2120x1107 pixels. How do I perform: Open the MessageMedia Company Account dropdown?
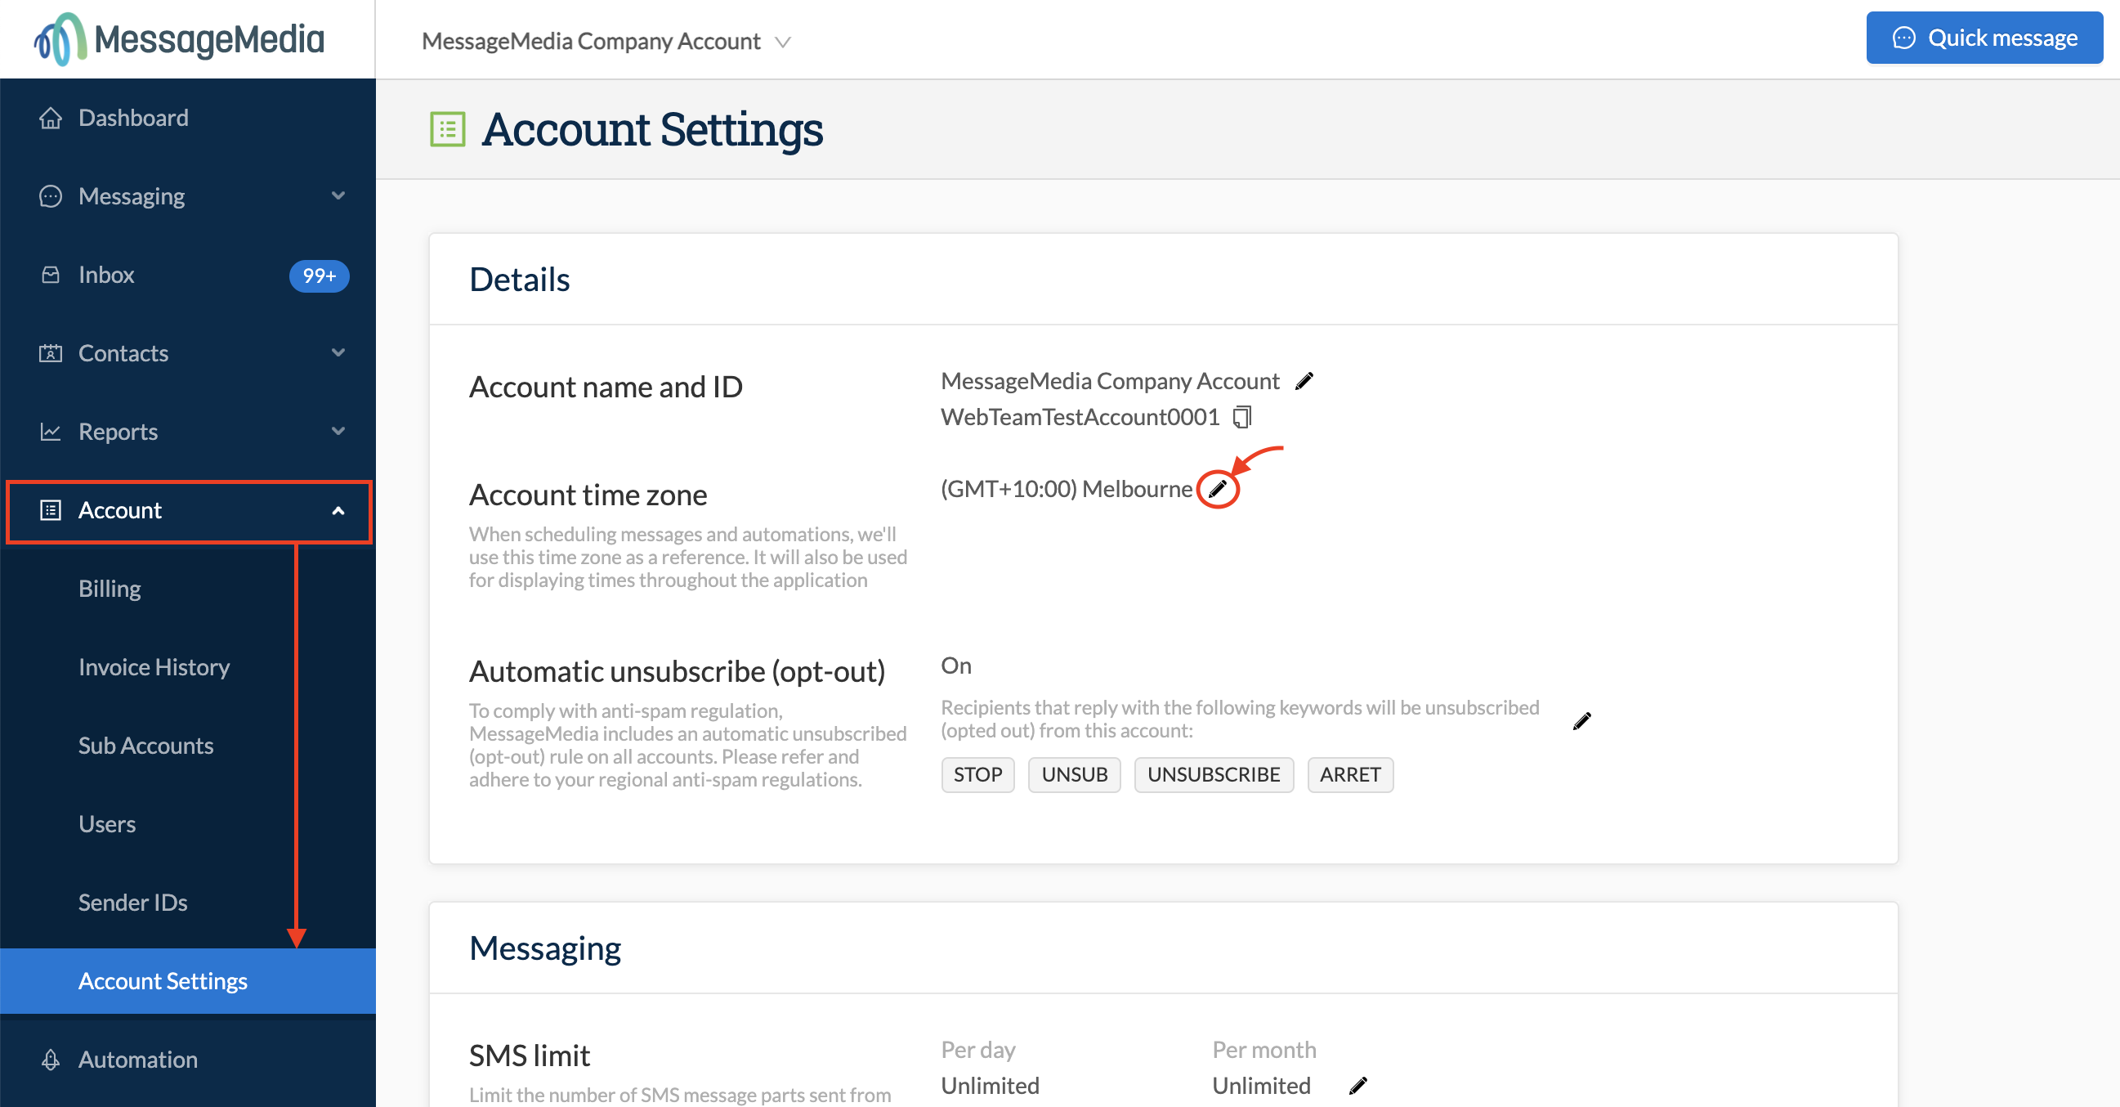[606, 41]
